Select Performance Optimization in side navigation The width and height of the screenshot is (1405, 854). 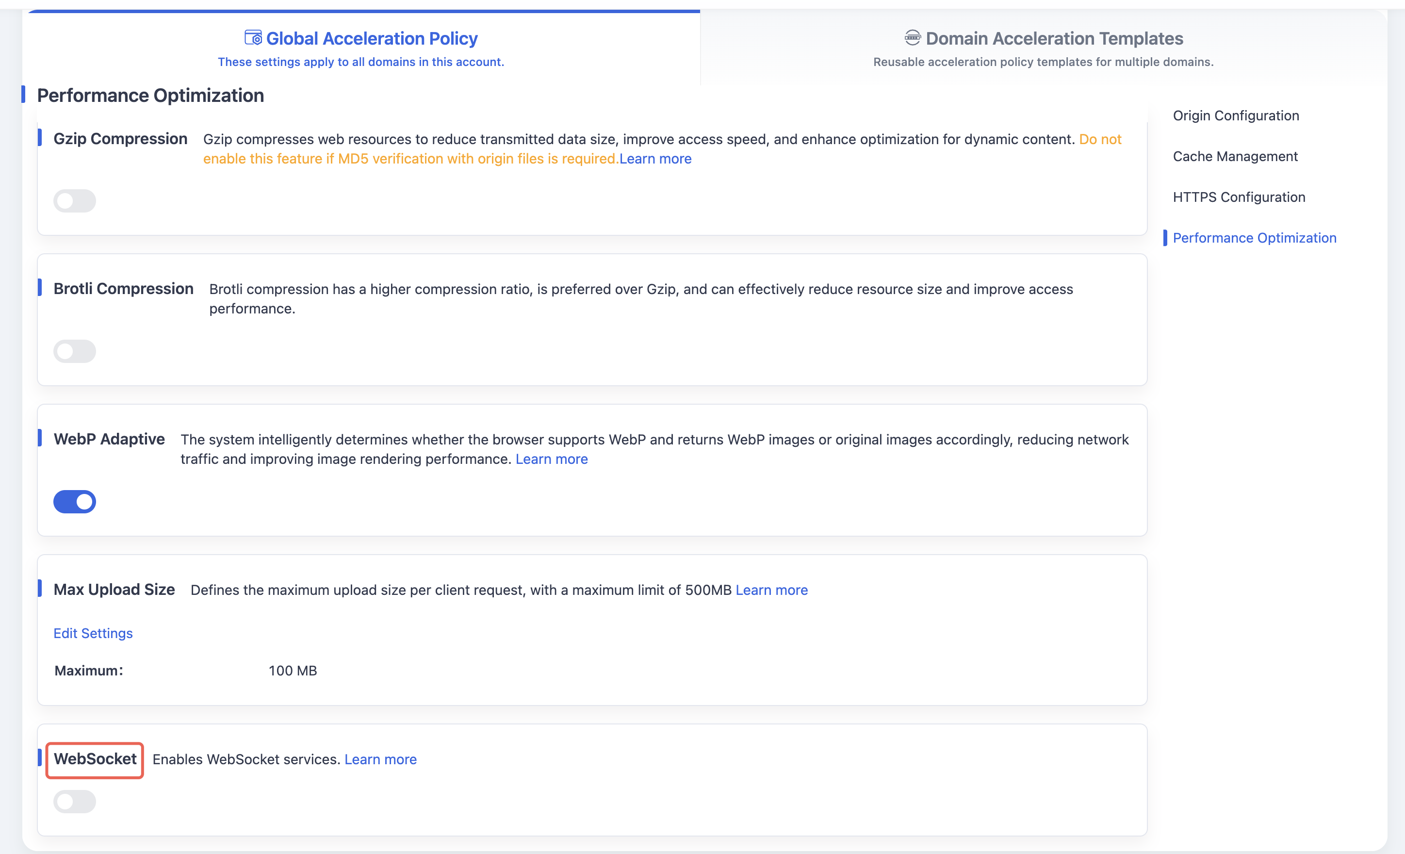coord(1255,238)
